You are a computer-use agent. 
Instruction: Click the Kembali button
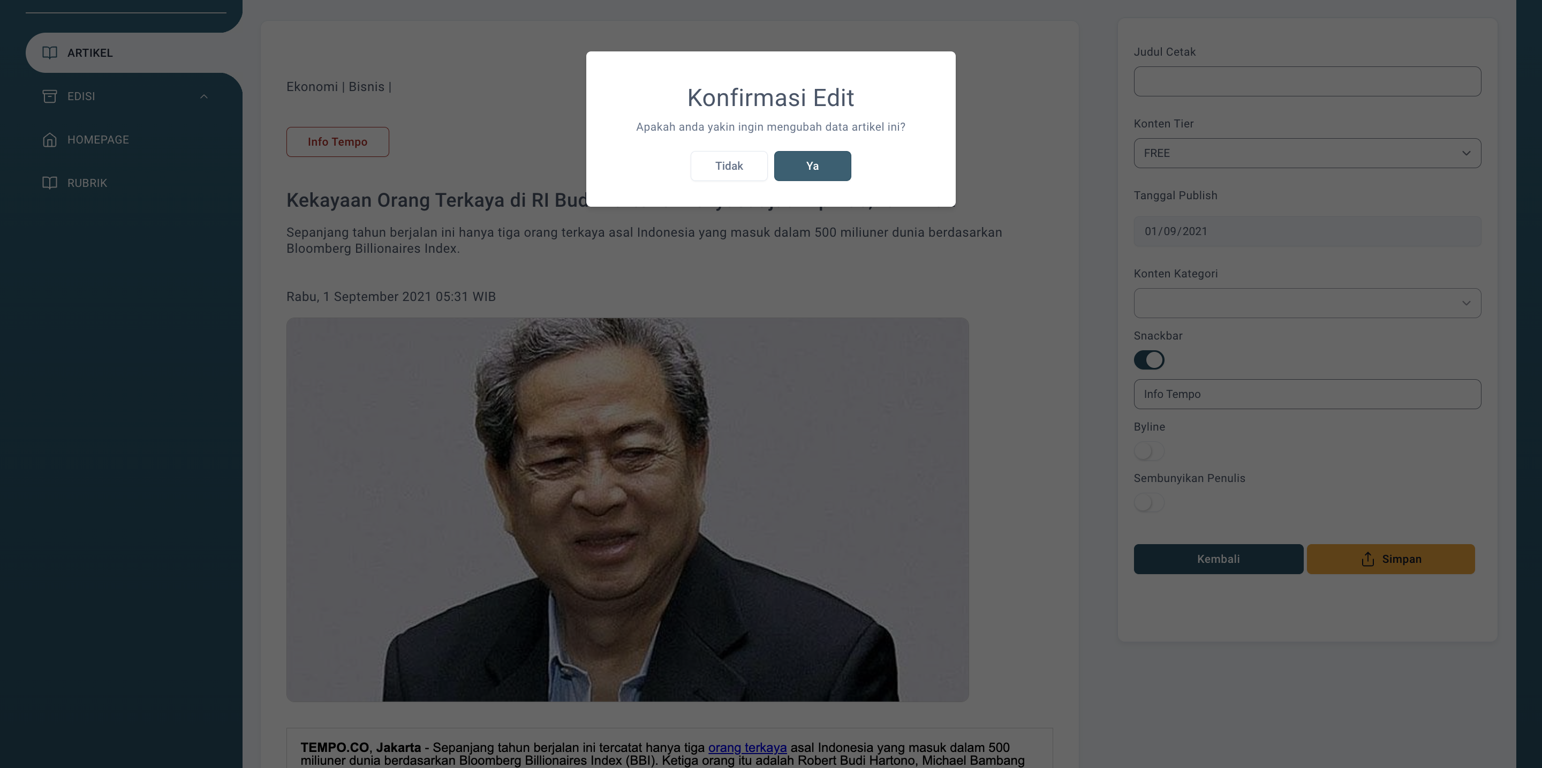pos(1218,559)
